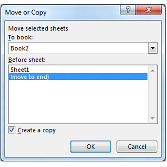Choose the (move to end) entry
Image resolution: width=167 pixels, height=167 pixels.
point(78,77)
